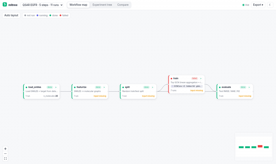276x164 pixels.
Task: Click 'Test RMSE / MAE / R2' description
Action: pos(229,91)
